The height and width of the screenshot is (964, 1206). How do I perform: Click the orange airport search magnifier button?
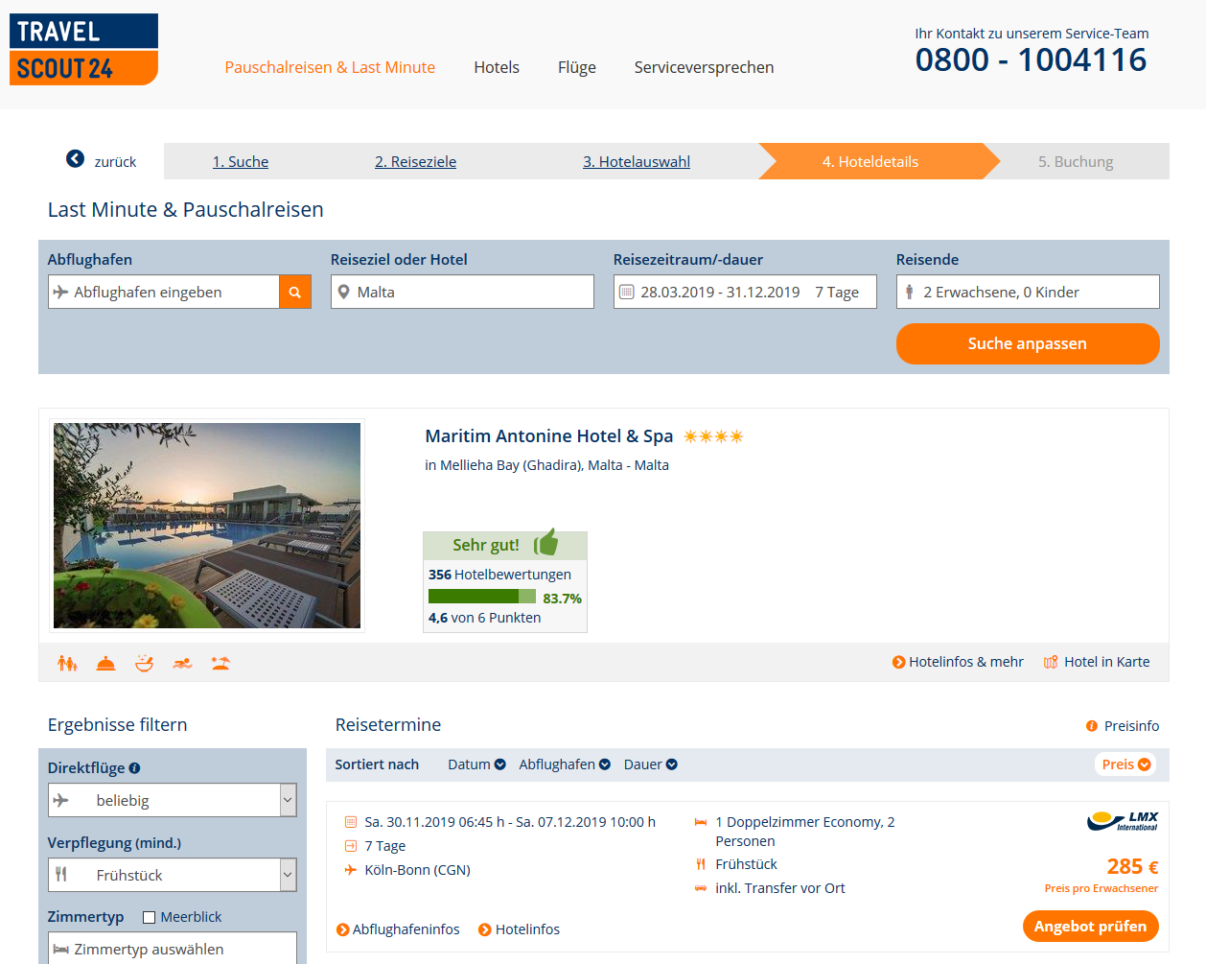point(295,292)
